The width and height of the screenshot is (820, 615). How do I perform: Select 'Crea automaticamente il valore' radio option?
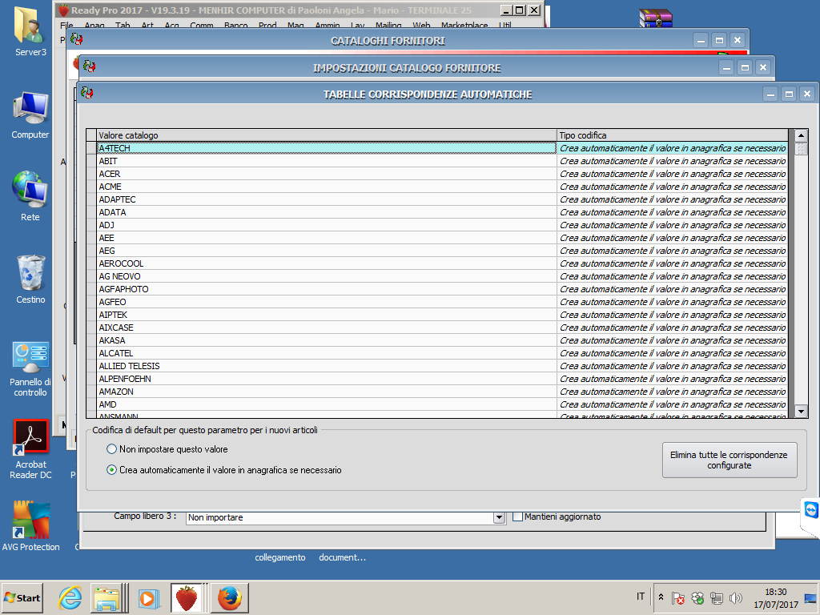[x=111, y=470]
